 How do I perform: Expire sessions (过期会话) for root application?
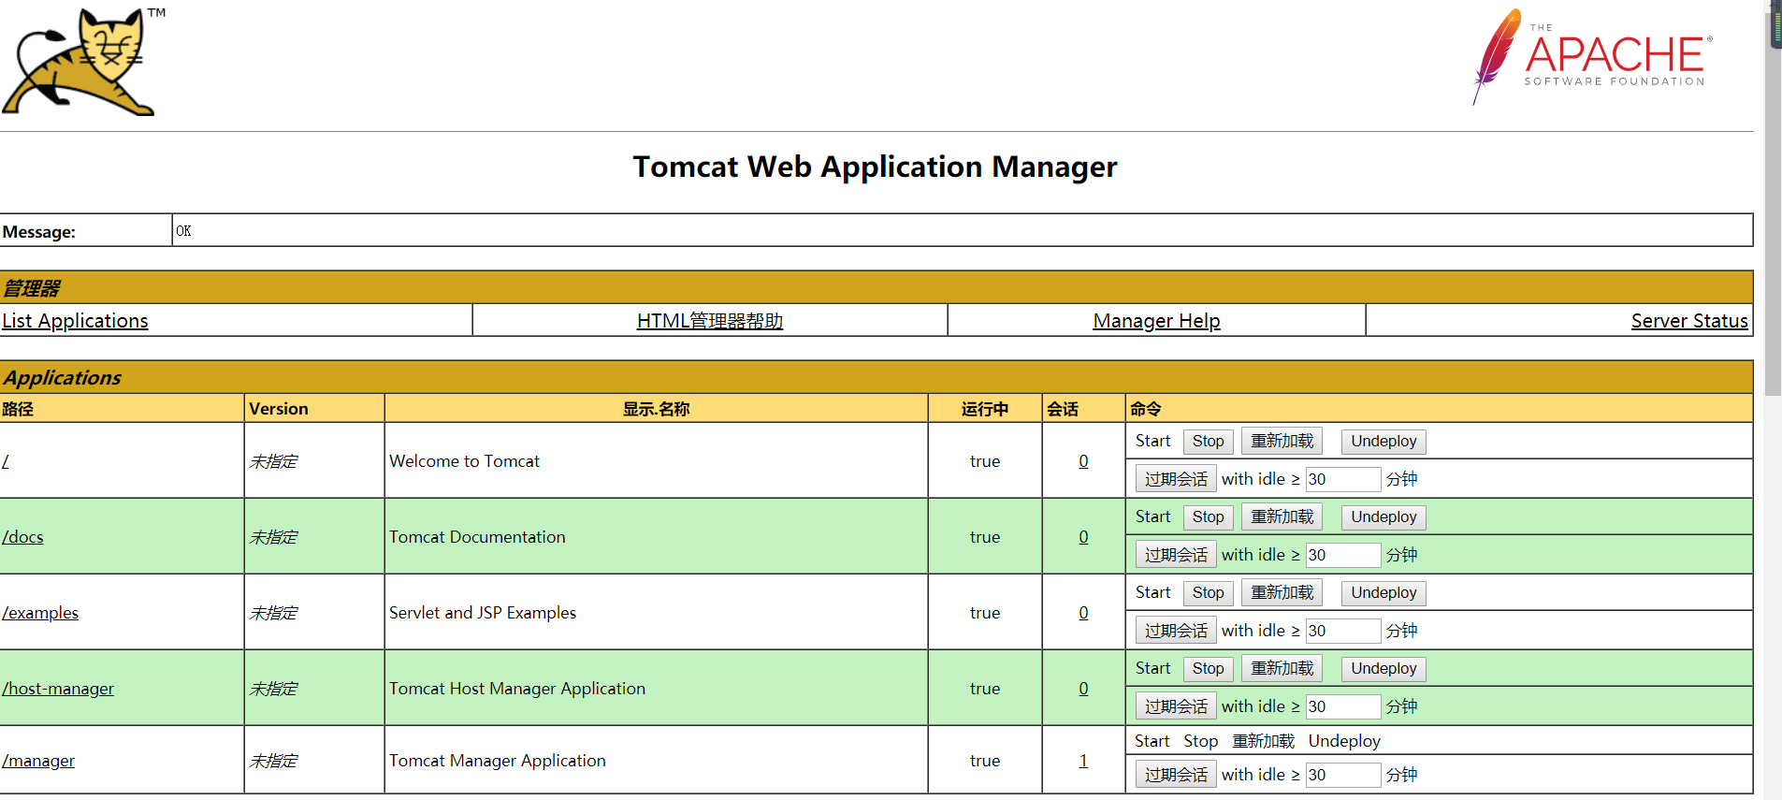(1176, 479)
